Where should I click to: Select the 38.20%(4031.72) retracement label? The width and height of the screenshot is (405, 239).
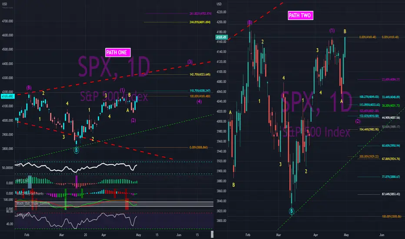pos(391,106)
